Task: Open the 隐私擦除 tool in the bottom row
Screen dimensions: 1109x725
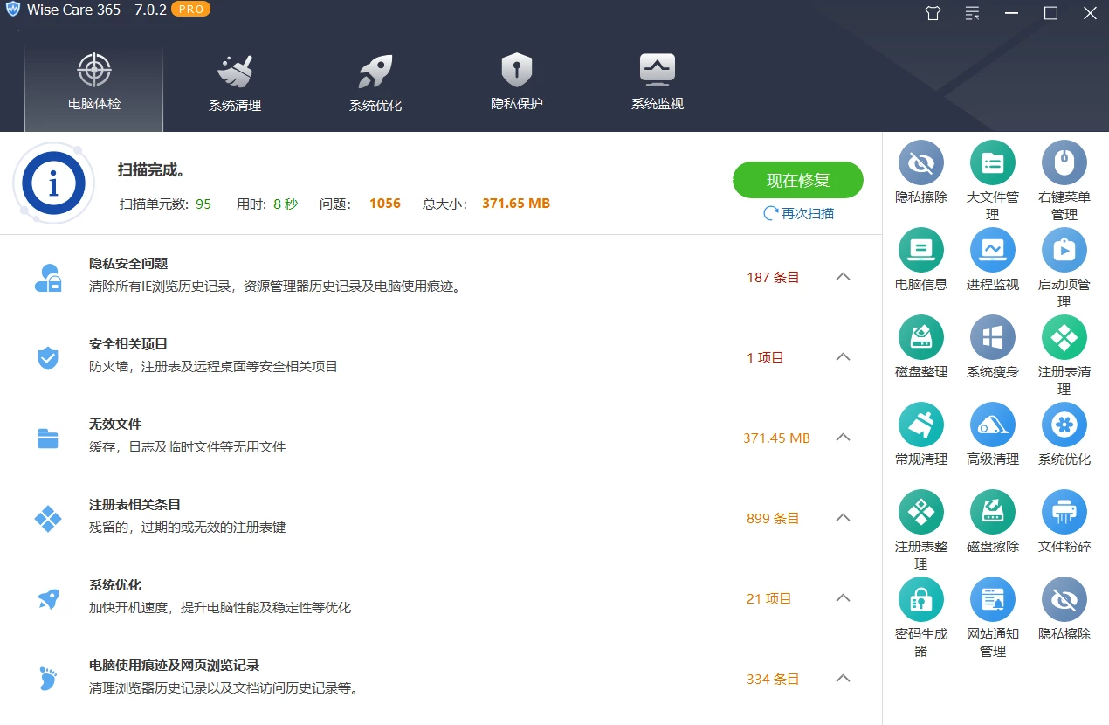Action: click(x=1064, y=600)
